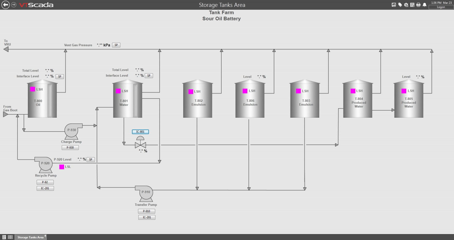
Task: Open the IC-801 valve controller
Action: [x=140, y=131]
